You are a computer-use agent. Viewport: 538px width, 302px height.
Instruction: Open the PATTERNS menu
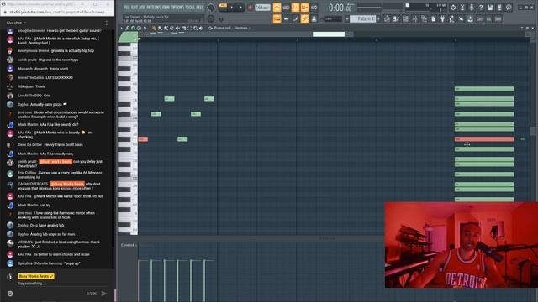pos(153,8)
